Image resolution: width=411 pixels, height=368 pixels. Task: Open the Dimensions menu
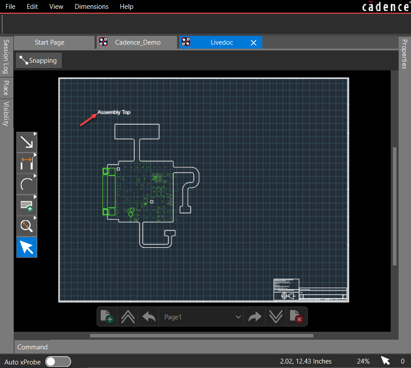click(x=91, y=7)
